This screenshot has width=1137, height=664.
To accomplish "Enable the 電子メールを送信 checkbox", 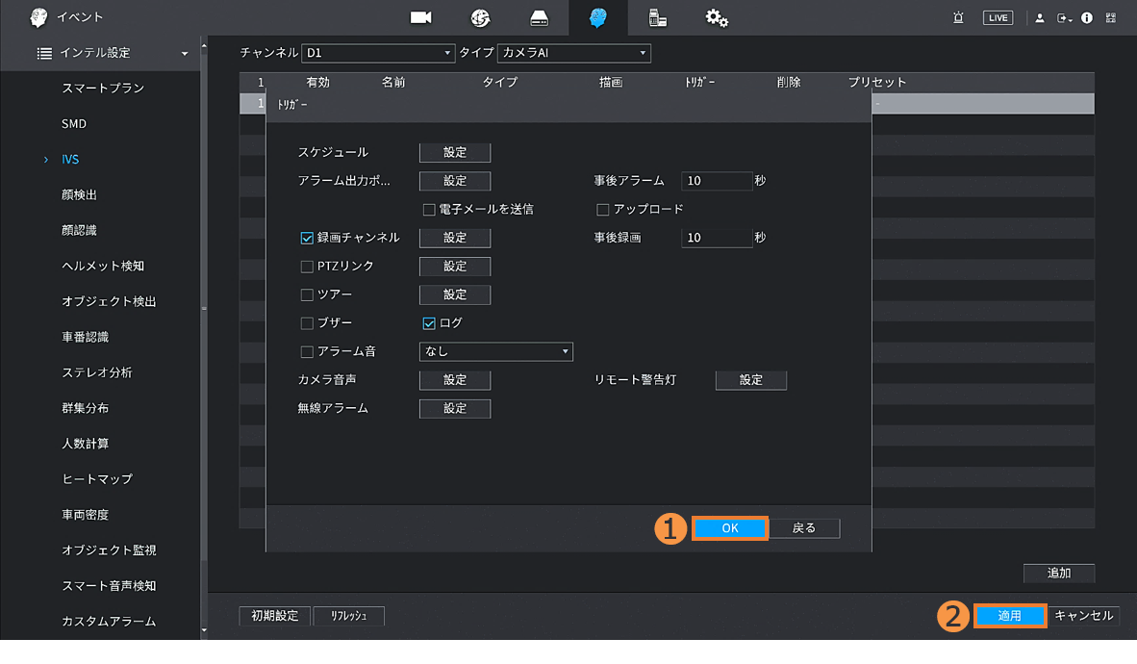I will click(x=429, y=210).
